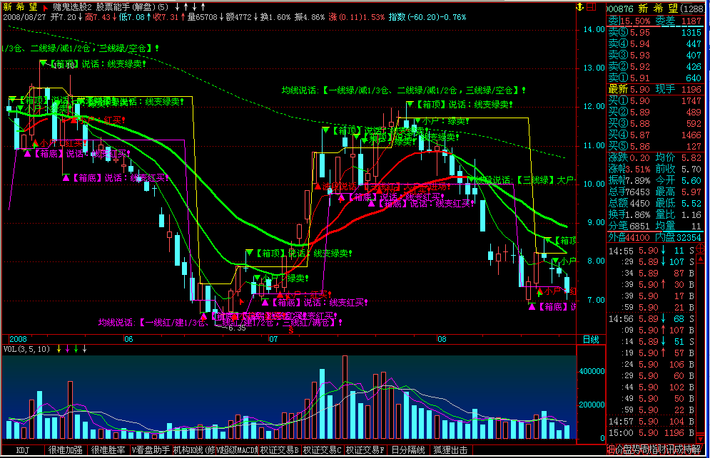This screenshot has height=458, width=710.
Task: Click the red triangle before 波段说话 signal
Action: pos(318,187)
